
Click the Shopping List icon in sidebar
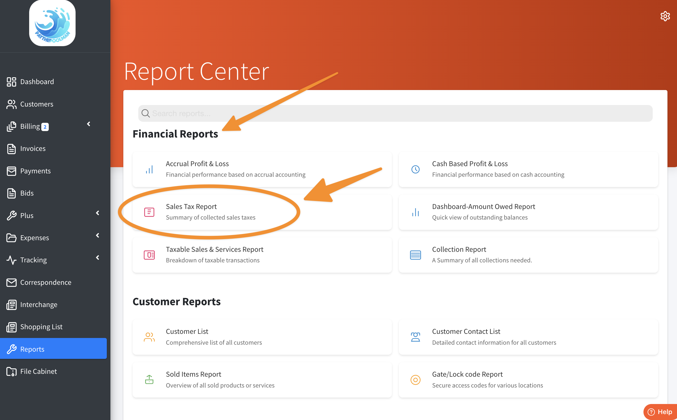pos(11,327)
